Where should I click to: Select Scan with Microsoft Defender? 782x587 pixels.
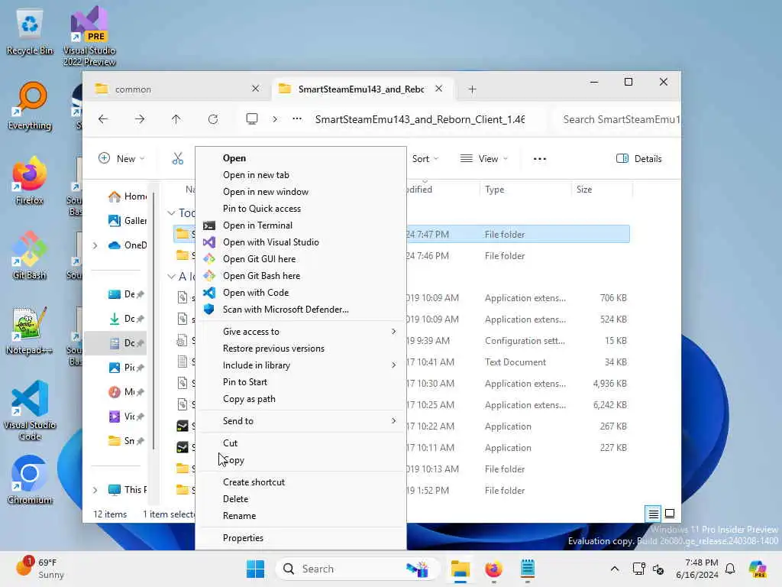coord(301,310)
